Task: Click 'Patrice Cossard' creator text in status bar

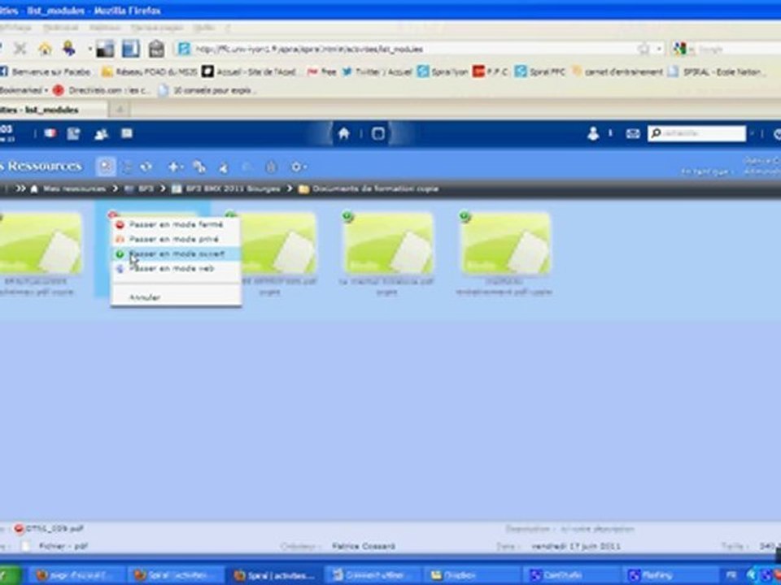Action: (364, 546)
